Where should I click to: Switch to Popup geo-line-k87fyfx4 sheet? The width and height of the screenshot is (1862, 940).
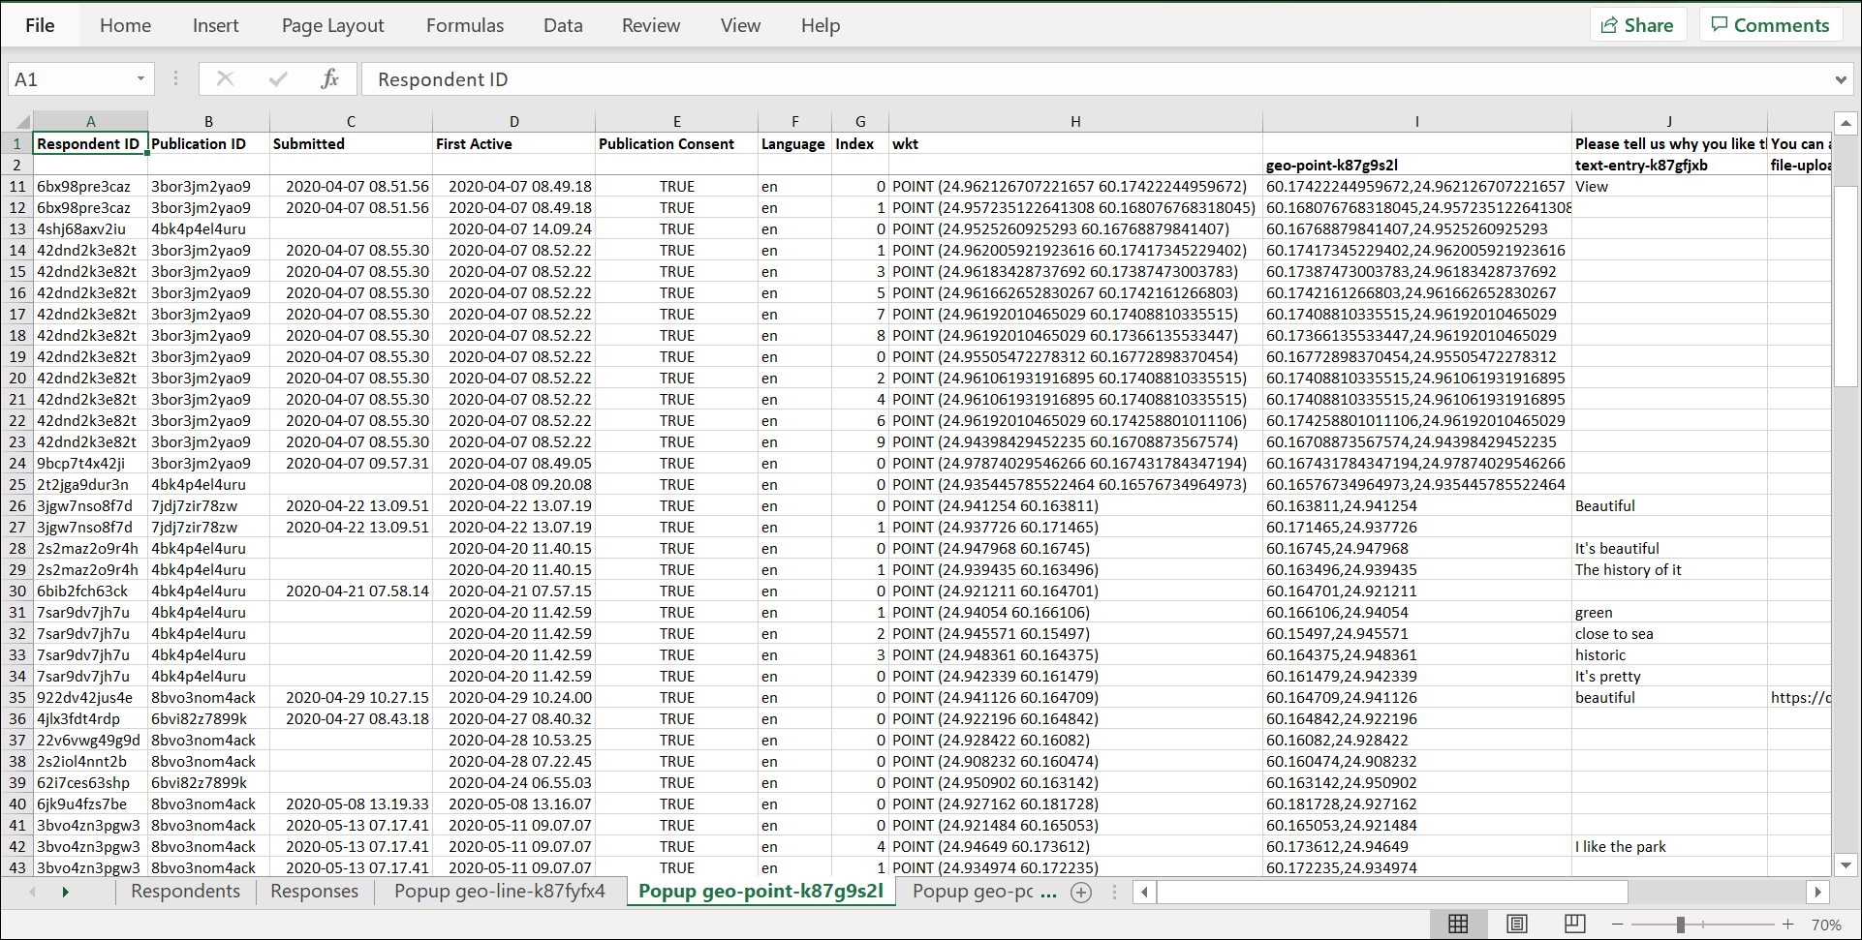click(x=499, y=892)
